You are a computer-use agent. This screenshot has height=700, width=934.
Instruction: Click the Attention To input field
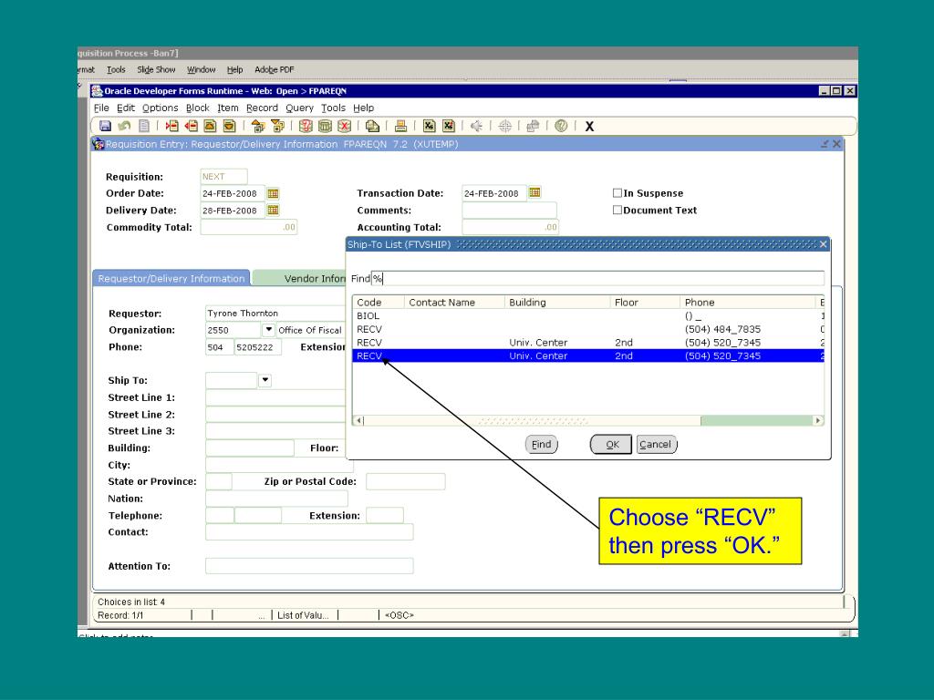pyautogui.click(x=309, y=566)
